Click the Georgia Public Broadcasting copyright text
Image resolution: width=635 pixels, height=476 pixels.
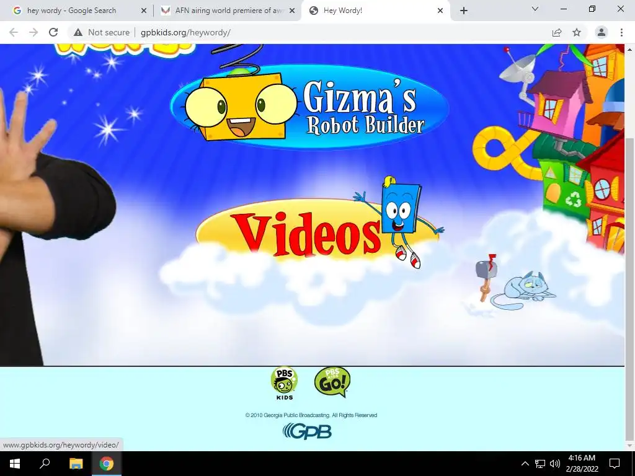[311, 415]
